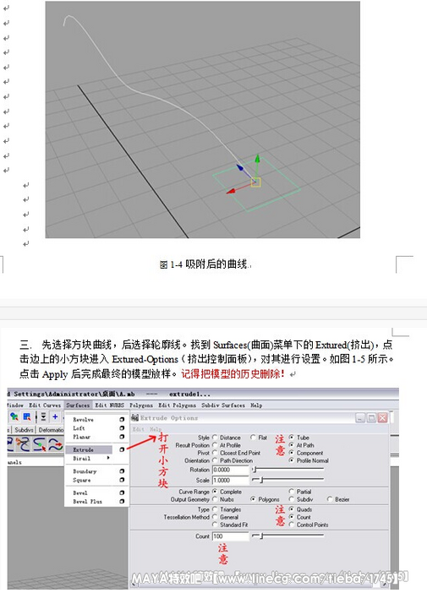
Task: Open the Edit Polygons menu
Action: pos(178,405)
